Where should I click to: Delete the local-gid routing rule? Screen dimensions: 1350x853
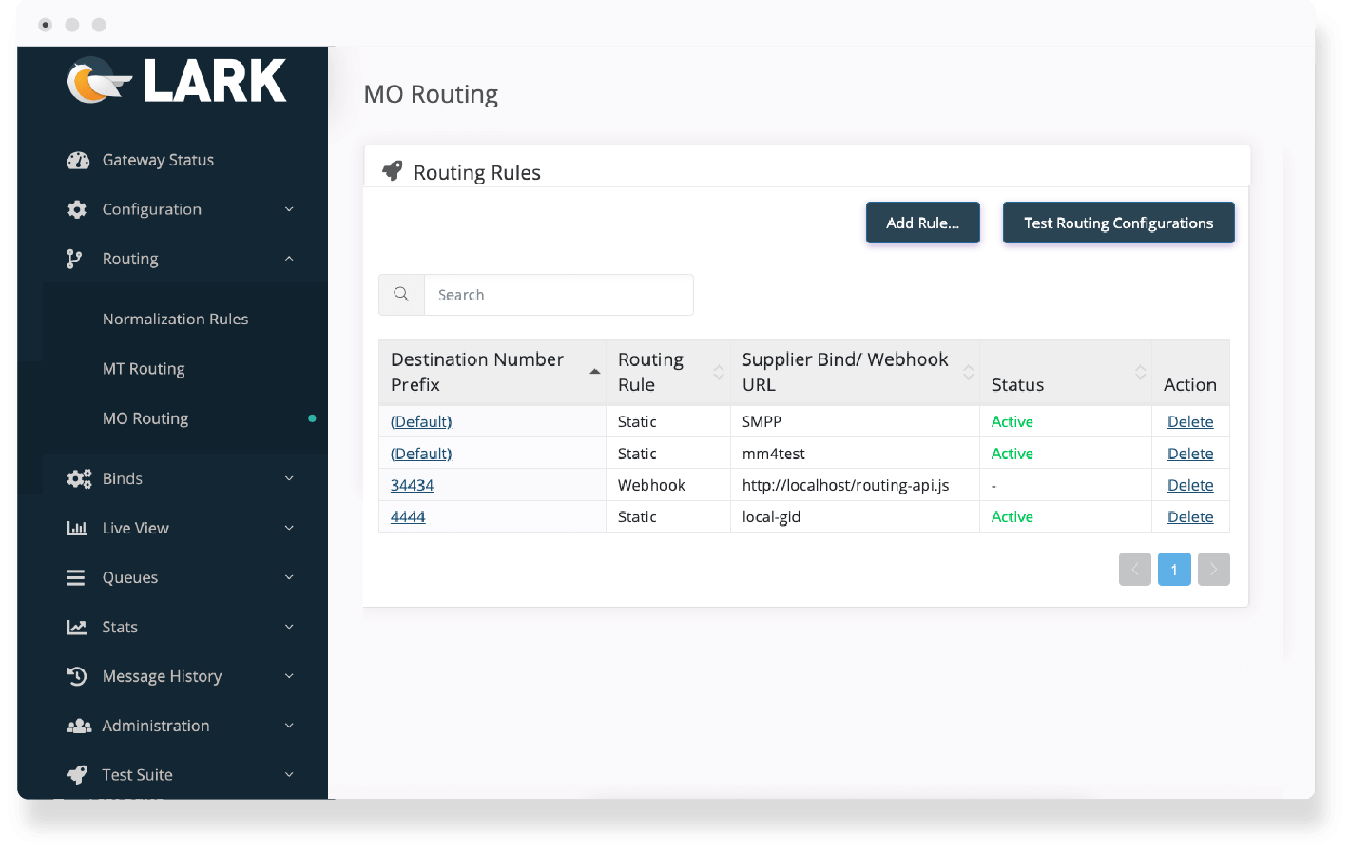tap(1190, 516)
